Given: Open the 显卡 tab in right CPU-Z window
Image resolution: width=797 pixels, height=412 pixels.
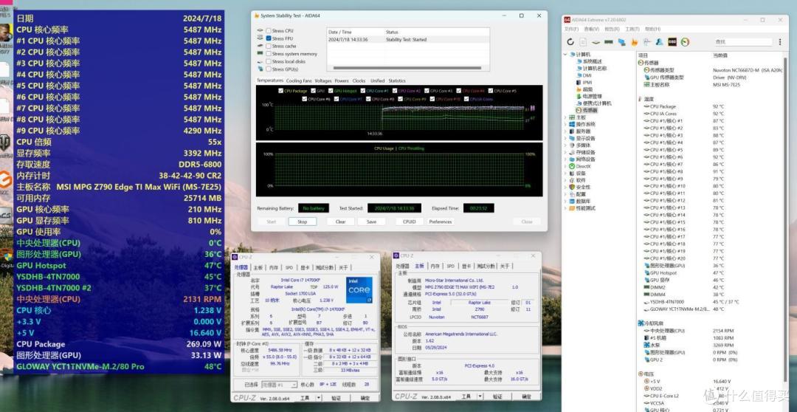Looking at the screenshot, I should [465, 266].
